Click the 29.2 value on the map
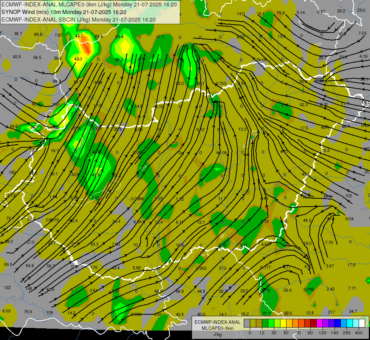This screenshot has width=370, height=340. click(341, 11)
